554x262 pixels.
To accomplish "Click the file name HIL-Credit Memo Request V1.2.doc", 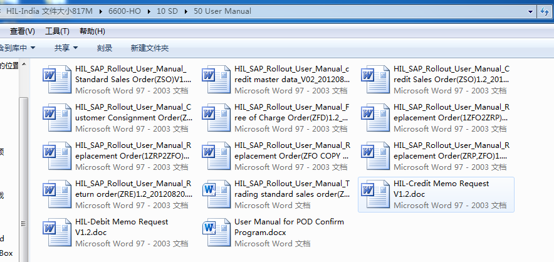I will [441, 189].
